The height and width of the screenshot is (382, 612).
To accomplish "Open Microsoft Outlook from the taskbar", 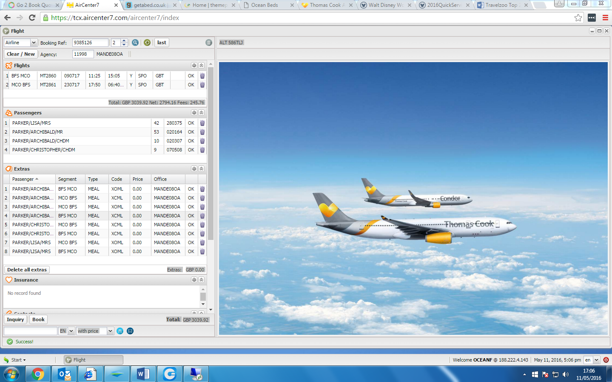I will (64, 374).
